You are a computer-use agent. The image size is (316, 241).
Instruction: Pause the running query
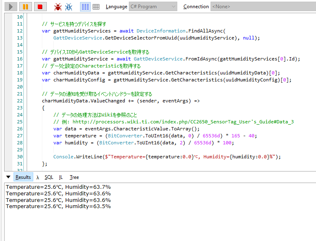[25, 7]
